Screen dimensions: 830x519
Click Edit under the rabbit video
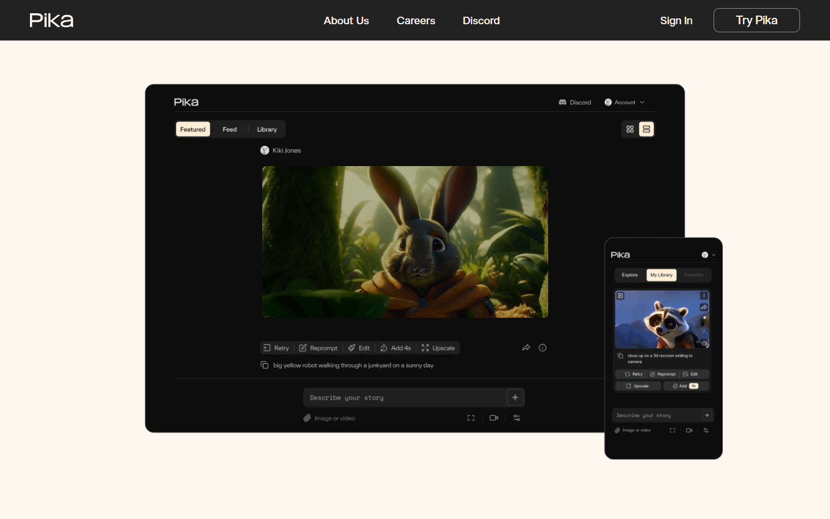pos(359,348)
